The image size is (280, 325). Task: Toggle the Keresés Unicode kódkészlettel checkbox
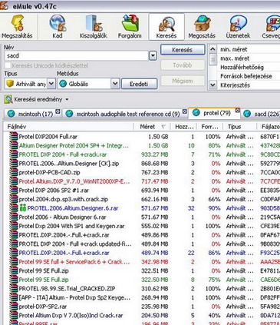8,65
